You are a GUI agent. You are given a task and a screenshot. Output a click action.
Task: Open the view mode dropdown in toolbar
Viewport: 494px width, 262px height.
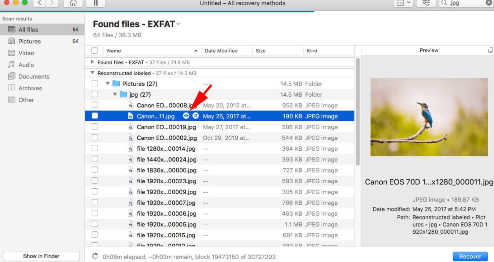(403, 3)
